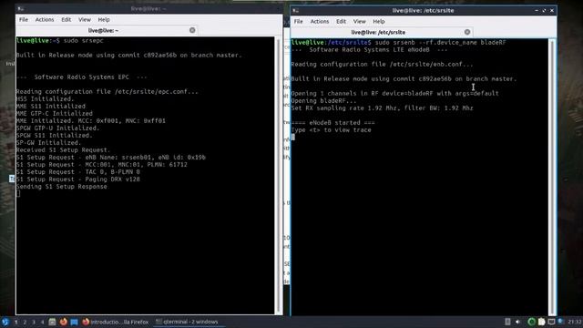Click the 'sudo srsepc' command text
Screen dimensions: 583x328
click(84, 40)
